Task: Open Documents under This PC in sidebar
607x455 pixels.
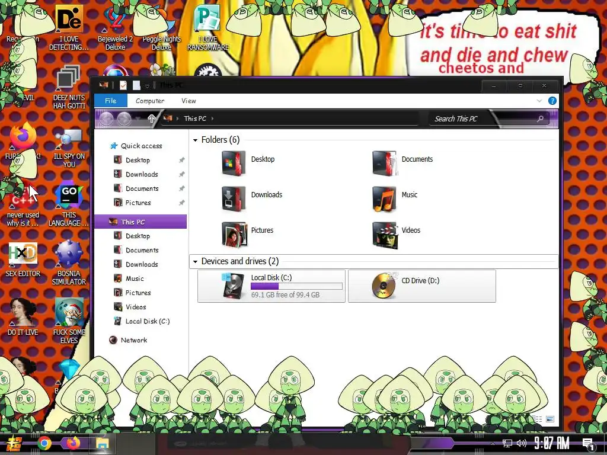Action: (136, 251)
